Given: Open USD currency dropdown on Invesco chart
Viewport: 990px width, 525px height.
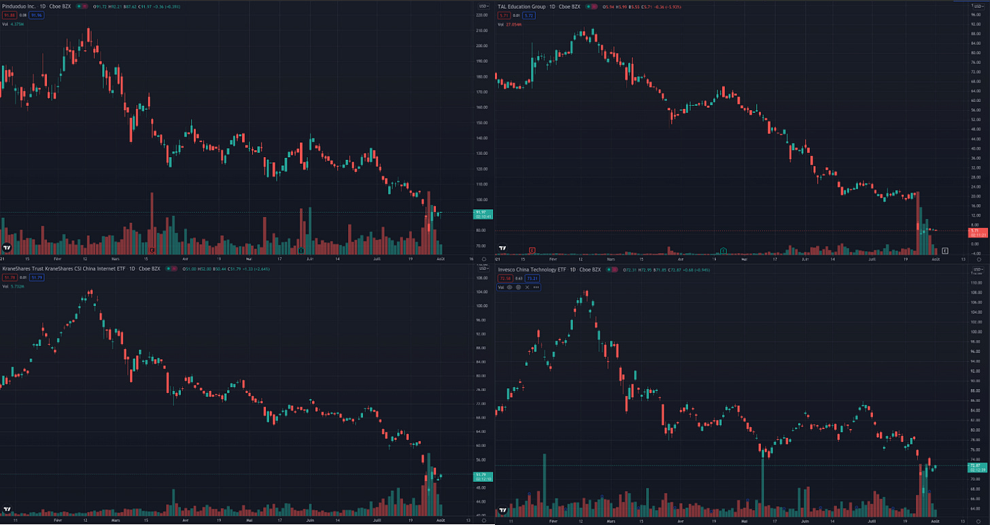Looking at the screenshot, I should (x=977, y=269).
